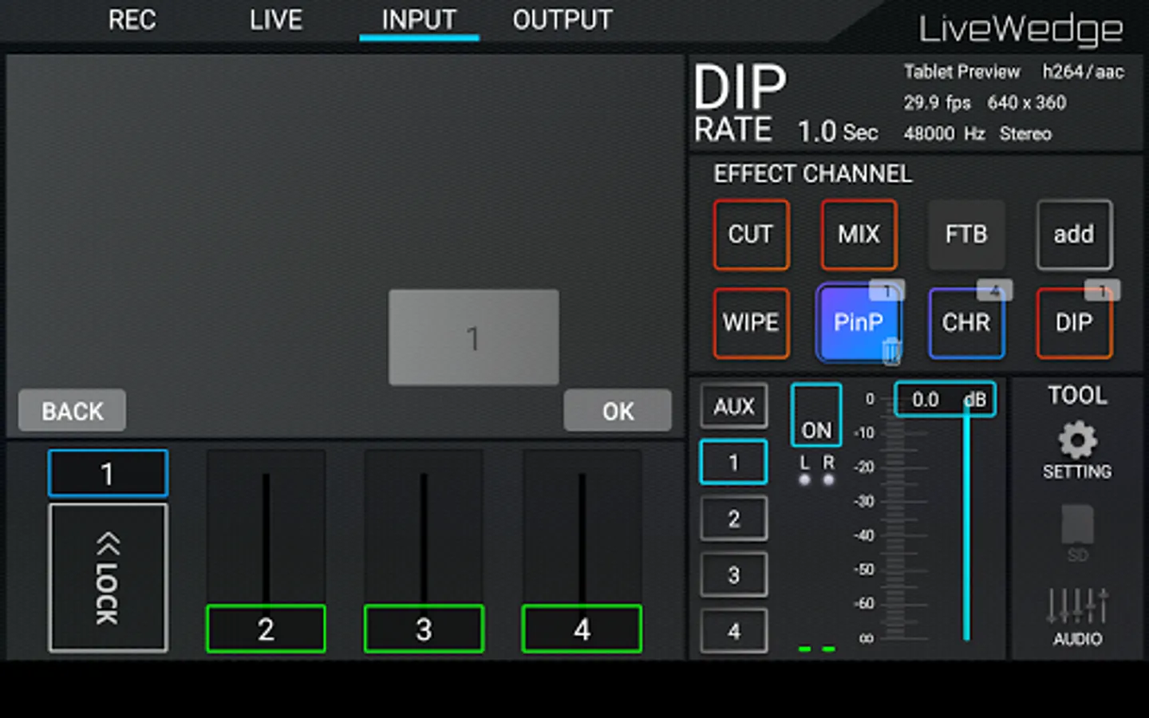The width and height of the screenshot is (1149, 718).
Task: Select the MIX effect
Action: 859,235
